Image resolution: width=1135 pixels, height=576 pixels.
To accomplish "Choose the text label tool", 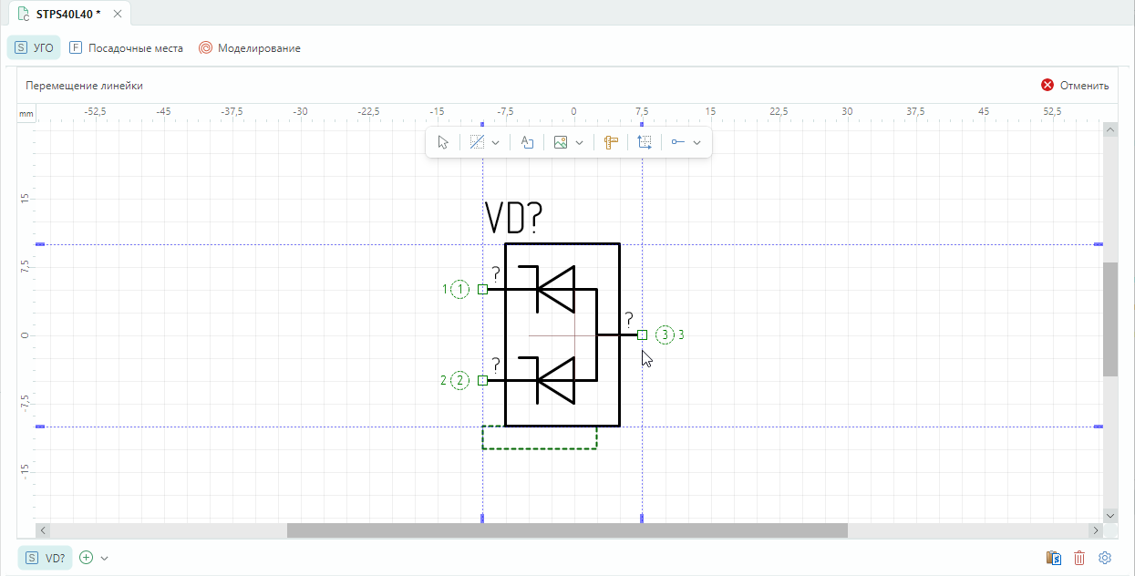I will tap(527, 142).
